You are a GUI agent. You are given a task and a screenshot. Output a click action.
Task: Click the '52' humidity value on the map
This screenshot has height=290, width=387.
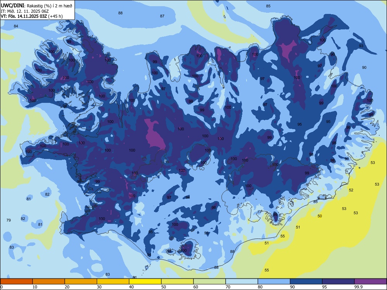click(351, 190)
